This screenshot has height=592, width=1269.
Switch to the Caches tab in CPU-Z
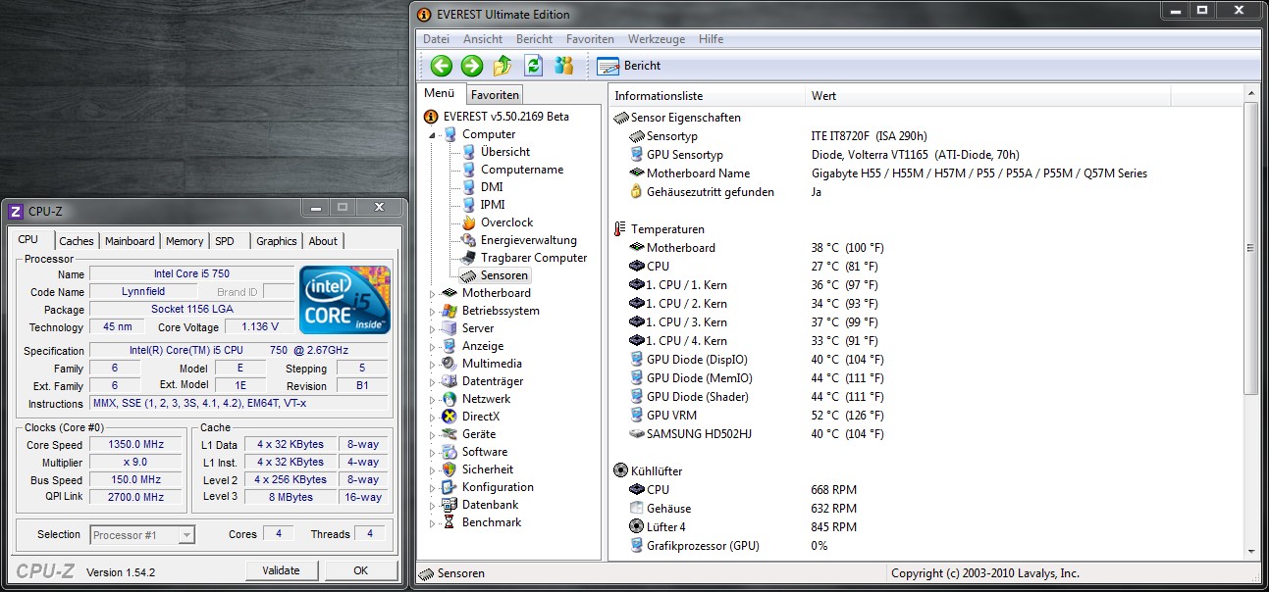click(x=77, y=241)
